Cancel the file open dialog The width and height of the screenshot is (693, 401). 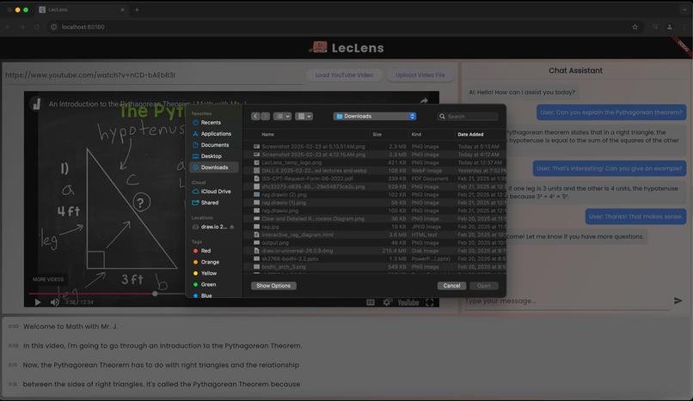(x=451, y=285)
